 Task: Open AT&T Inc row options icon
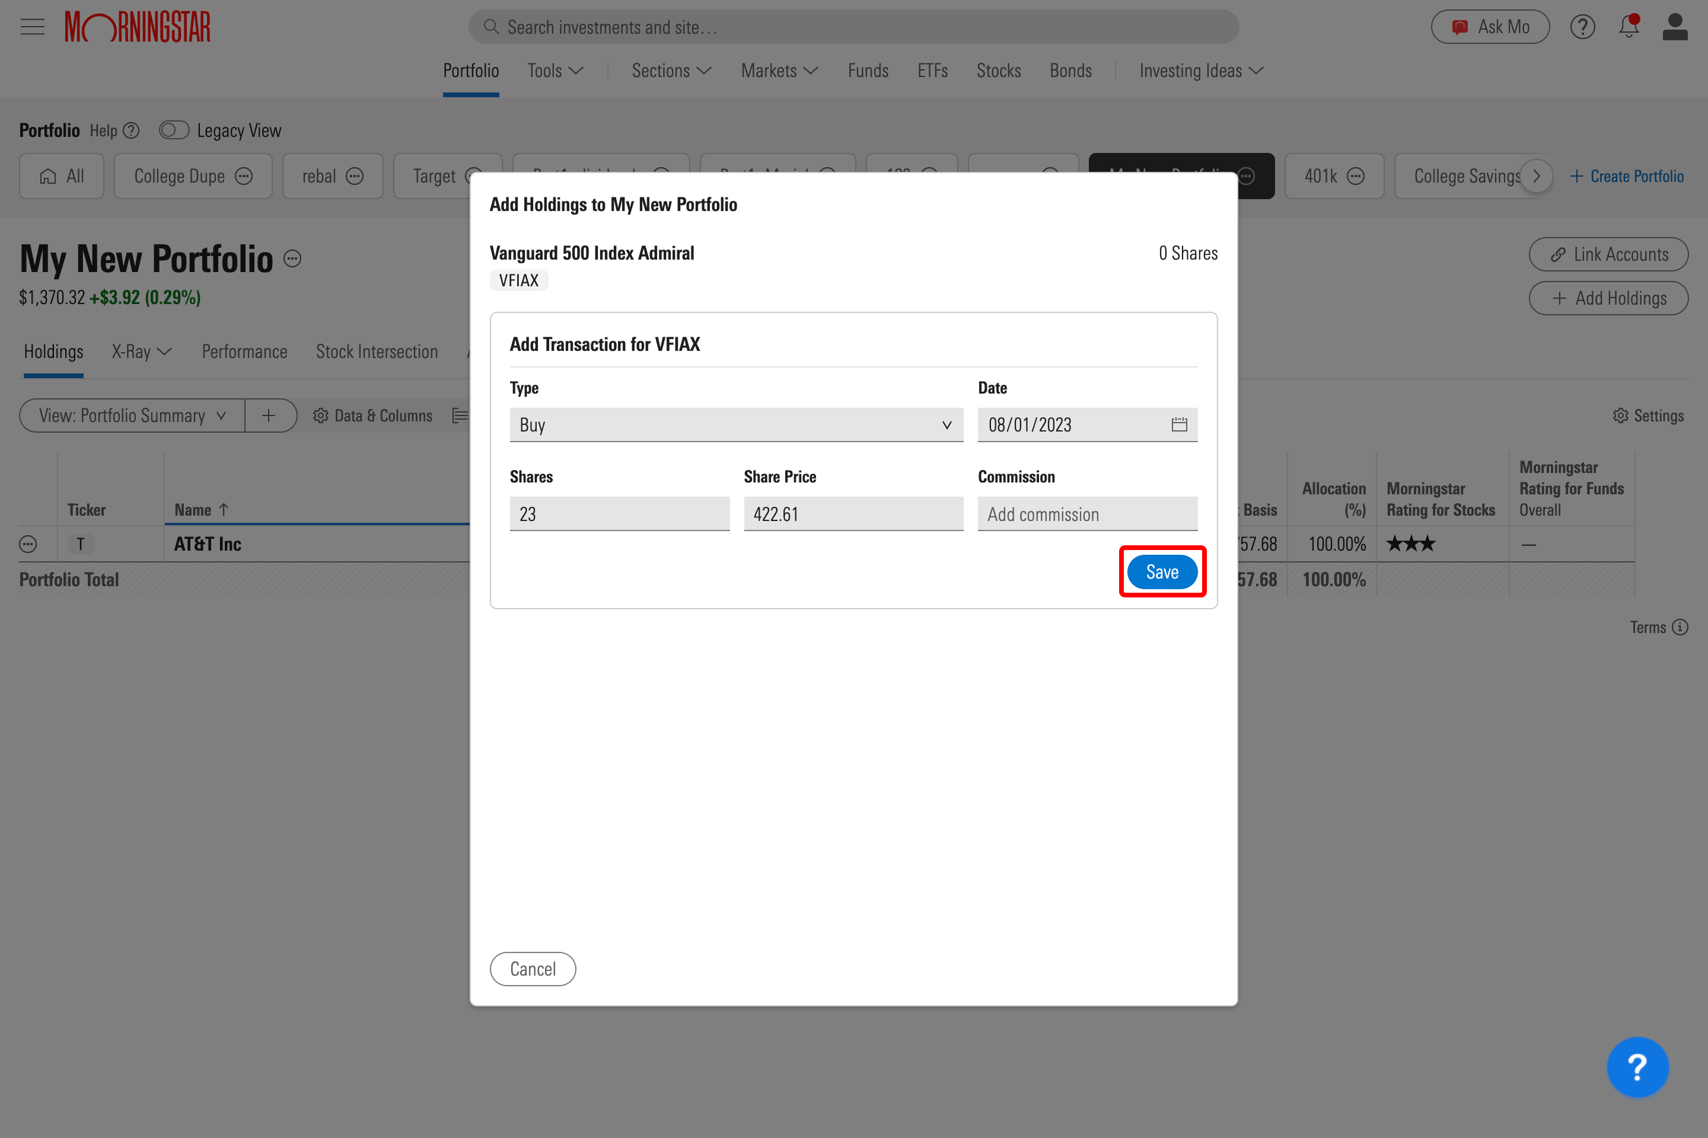[28, 544]
